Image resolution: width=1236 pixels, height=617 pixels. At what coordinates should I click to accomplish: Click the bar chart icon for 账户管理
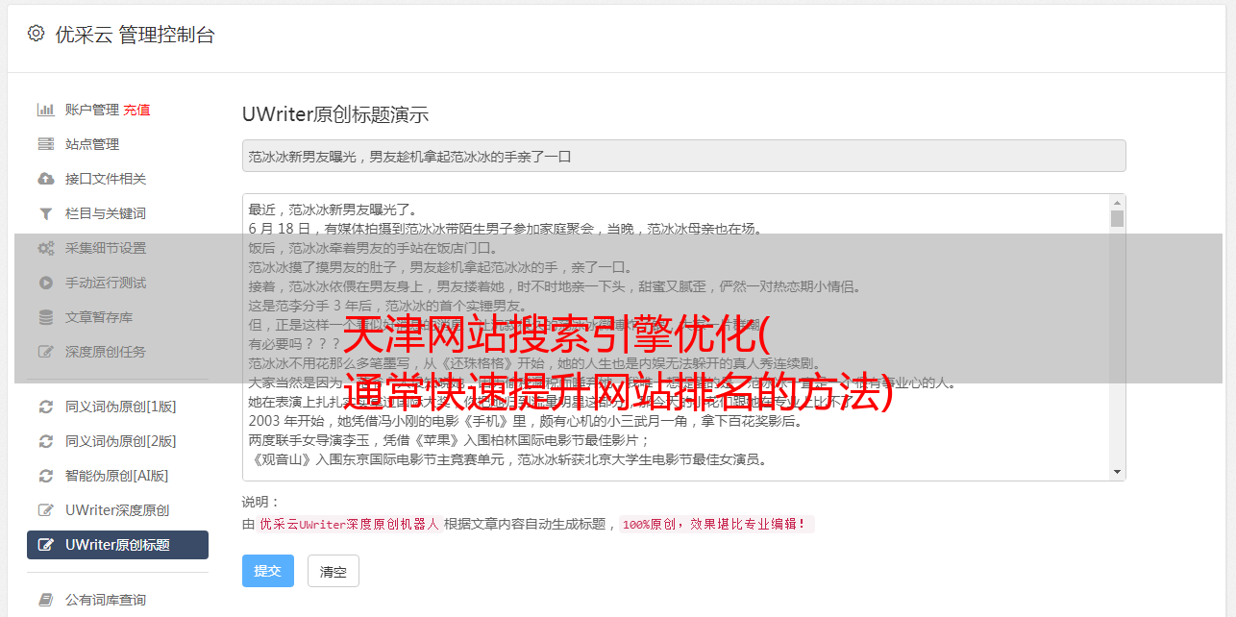[x=45, y=110]
